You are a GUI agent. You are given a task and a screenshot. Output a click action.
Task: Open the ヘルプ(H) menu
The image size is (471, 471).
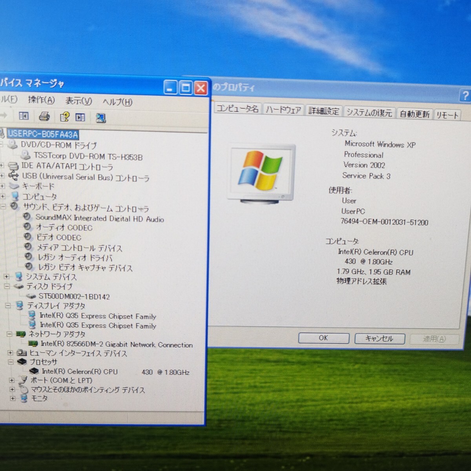117,102
